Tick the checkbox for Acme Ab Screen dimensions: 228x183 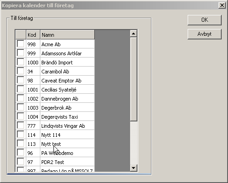click(20, 44)
